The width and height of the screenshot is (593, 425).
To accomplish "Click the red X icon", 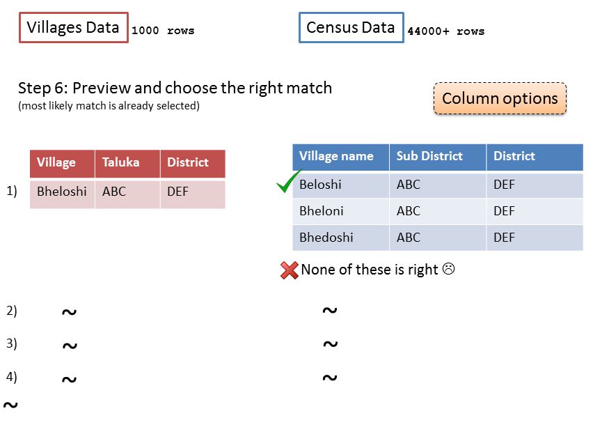I will (x=290, y=270).
